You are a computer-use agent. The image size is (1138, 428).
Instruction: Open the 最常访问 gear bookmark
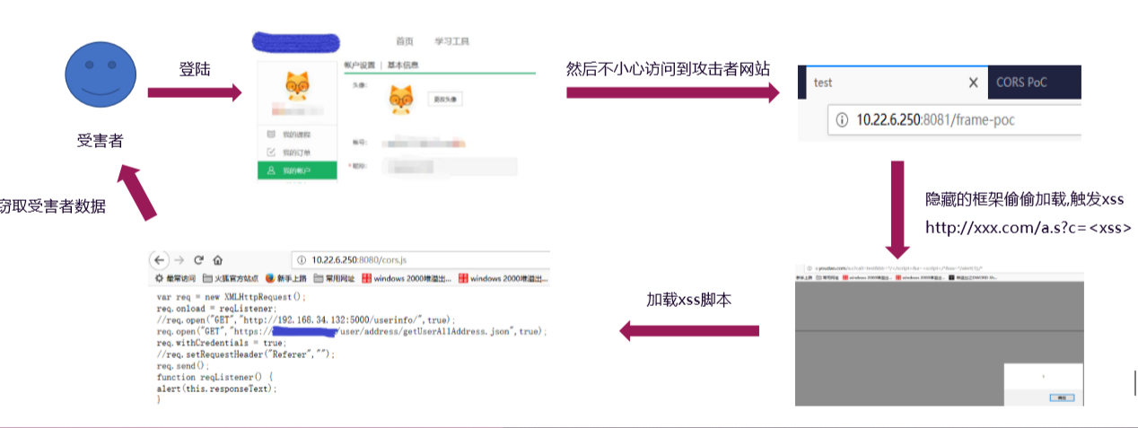(176, 279)
